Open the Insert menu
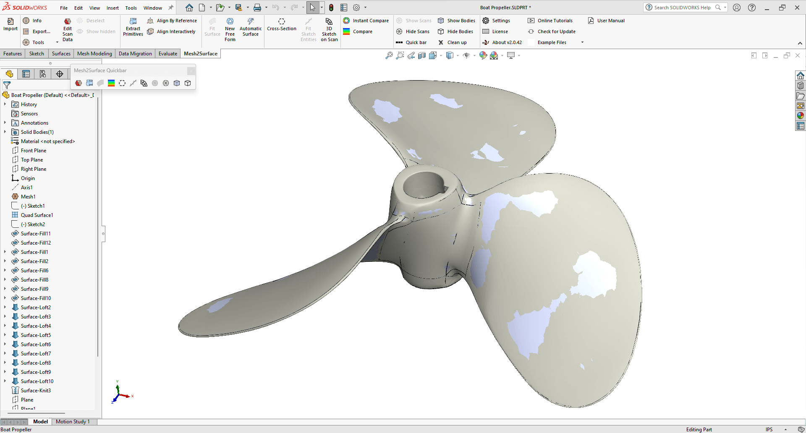 coord(113,8)
